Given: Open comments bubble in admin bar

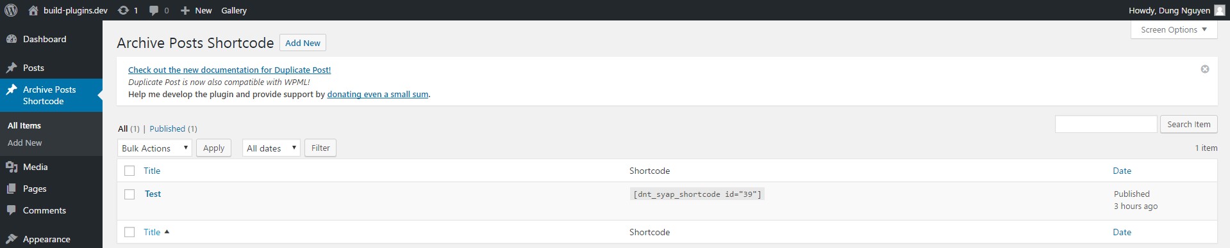Looking at the screenshot, I should pos(154,11).
